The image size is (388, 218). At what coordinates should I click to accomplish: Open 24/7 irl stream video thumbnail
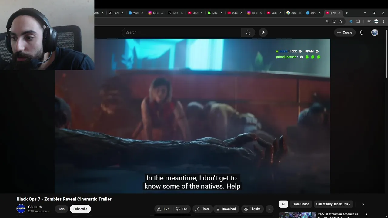point(297,215)
